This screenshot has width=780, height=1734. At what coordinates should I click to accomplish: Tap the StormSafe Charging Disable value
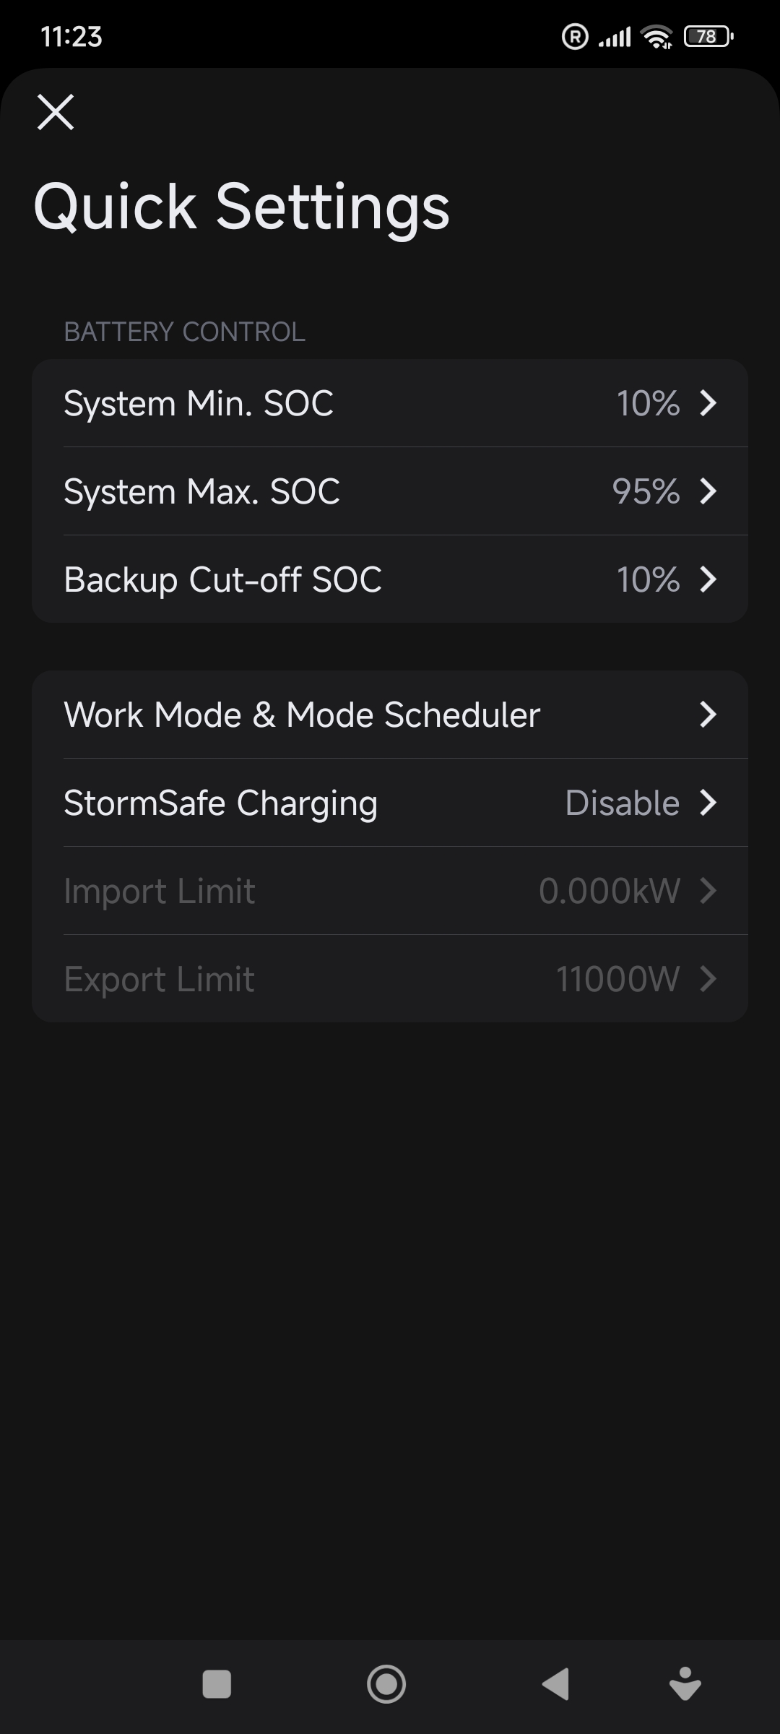click(622, 803)
